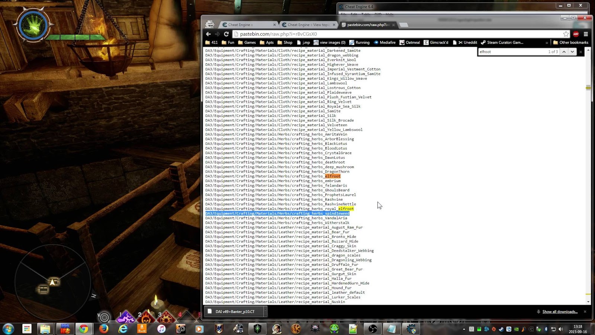The width and height of the screenshot is (595, 335).
Task: Click the page's vertical scrollbar thumb
Action: point(588,88)
